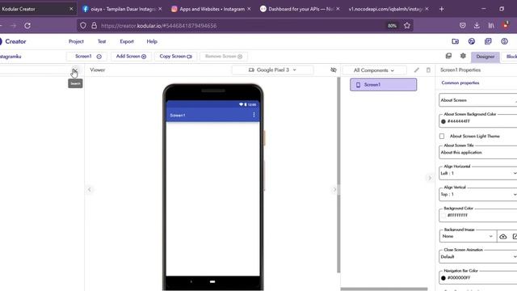
Task: Open the theme palette icon in the header
Action: coord(472,41)
